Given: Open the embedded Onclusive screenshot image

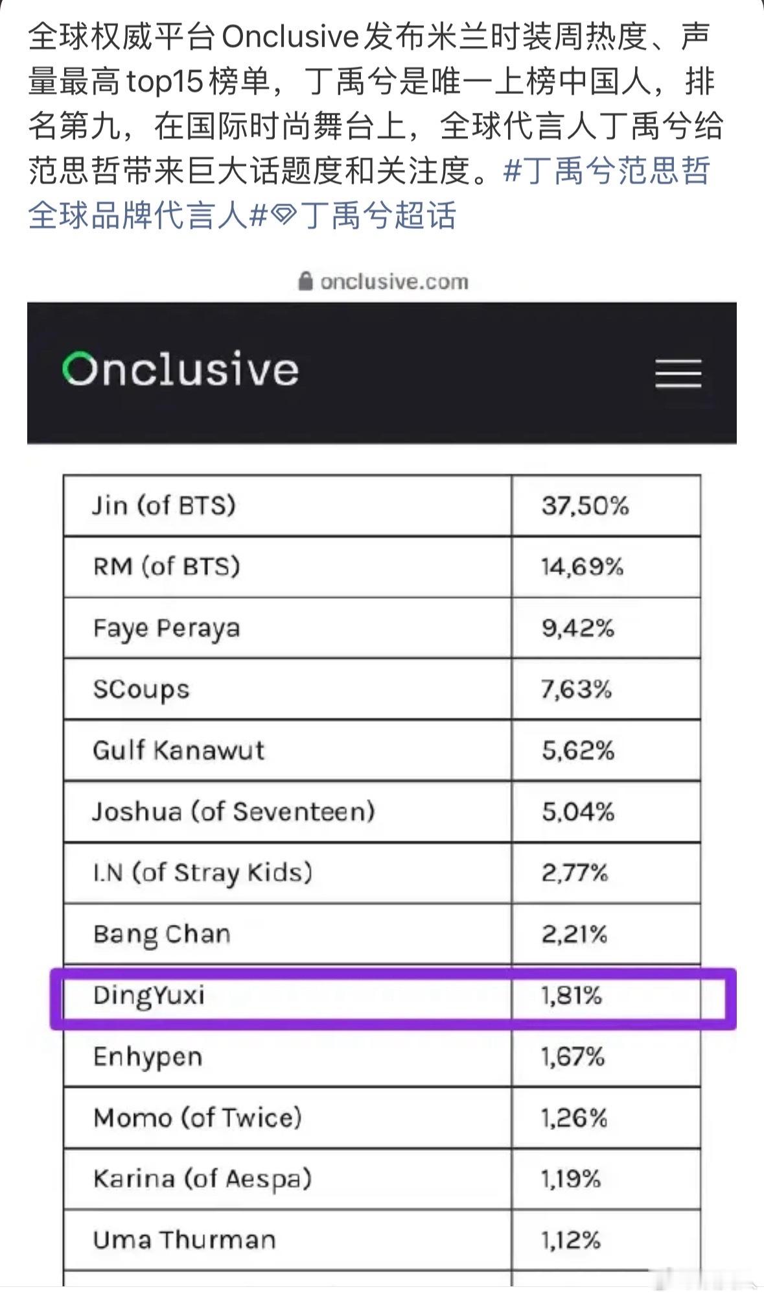Looking at the screenshot, I should coord(382,778).
